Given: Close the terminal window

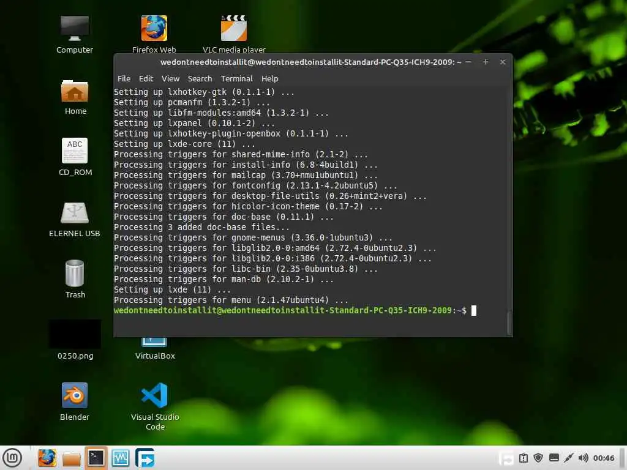Looking at the screenshot, I should [x=503, y=62].
